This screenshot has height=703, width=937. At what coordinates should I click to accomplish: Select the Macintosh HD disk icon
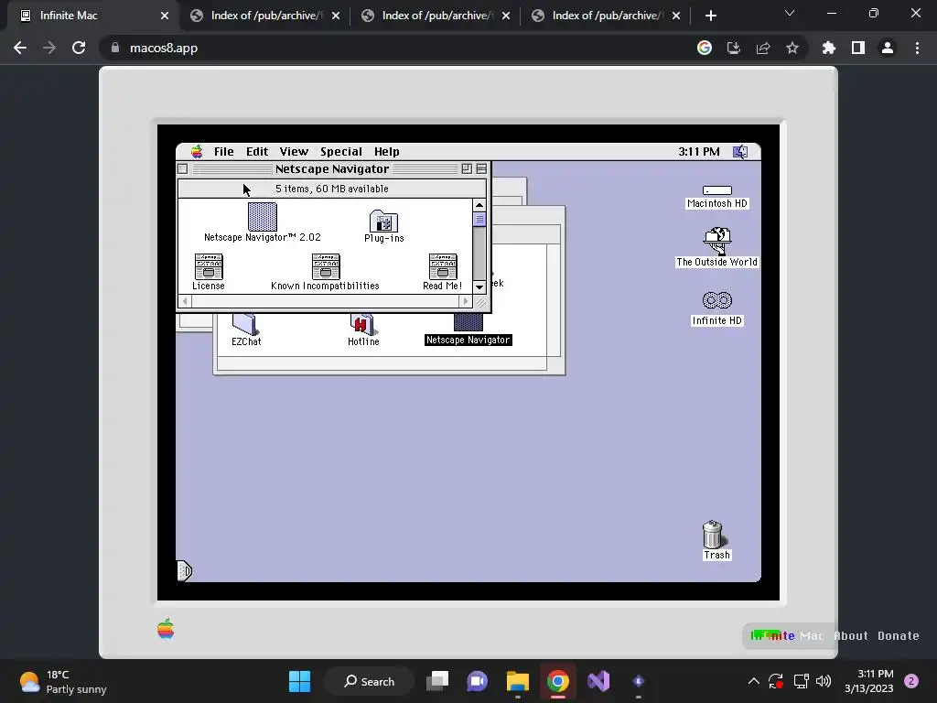coord(717,190)
